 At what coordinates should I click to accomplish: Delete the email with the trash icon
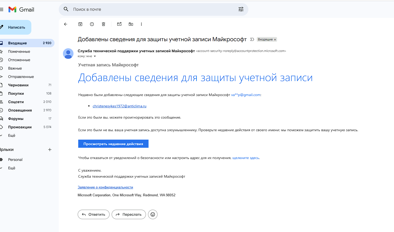[104, 24]
